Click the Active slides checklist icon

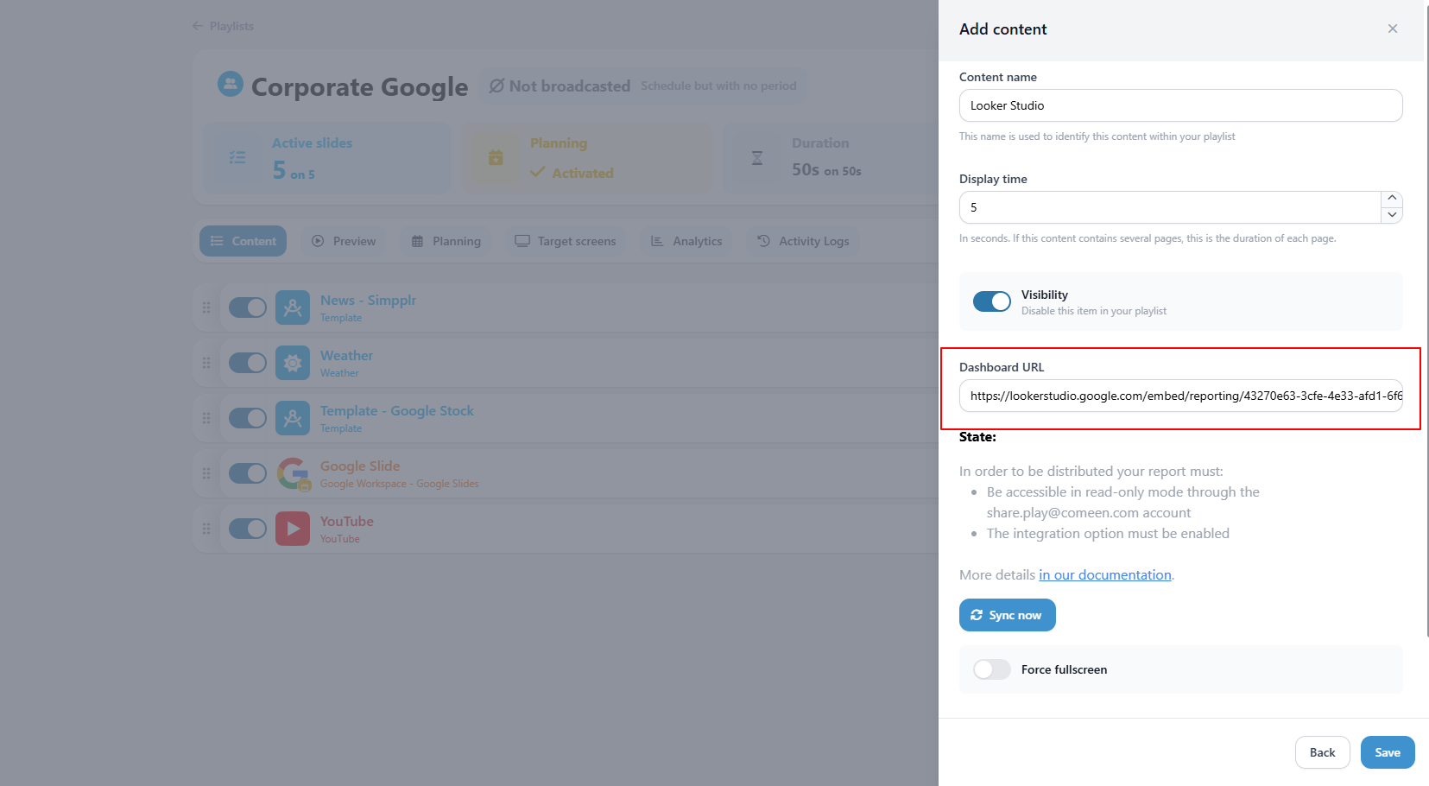point(237,158)
